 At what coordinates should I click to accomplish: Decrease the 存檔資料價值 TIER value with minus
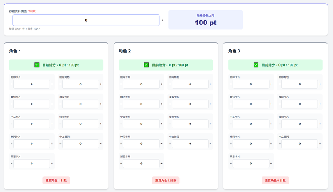point(10,20)
